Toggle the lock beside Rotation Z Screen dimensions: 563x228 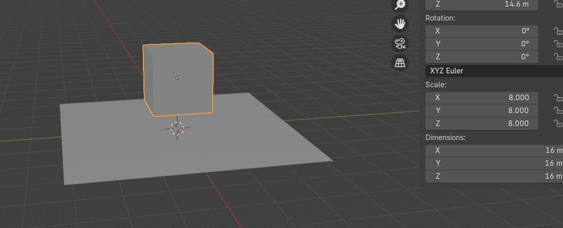557,57
